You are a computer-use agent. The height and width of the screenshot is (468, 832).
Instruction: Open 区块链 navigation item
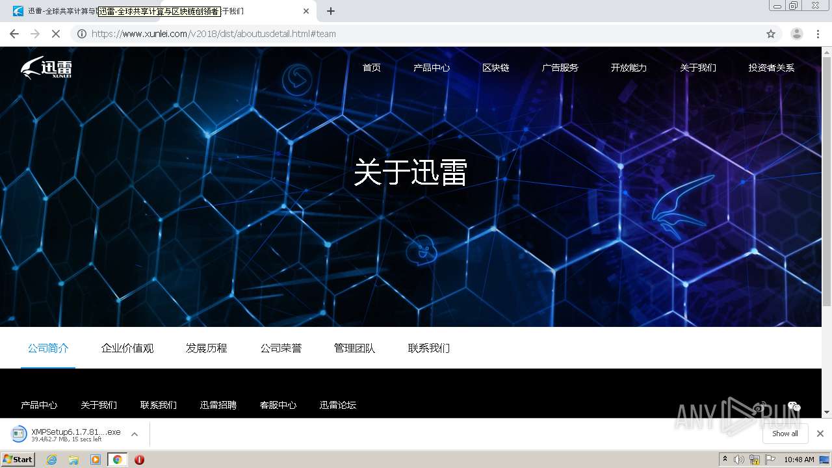[x=495, y=68]
